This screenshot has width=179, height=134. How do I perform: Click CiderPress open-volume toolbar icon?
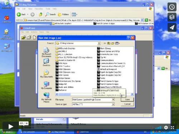pyautogui.click(x=29, y=37)
